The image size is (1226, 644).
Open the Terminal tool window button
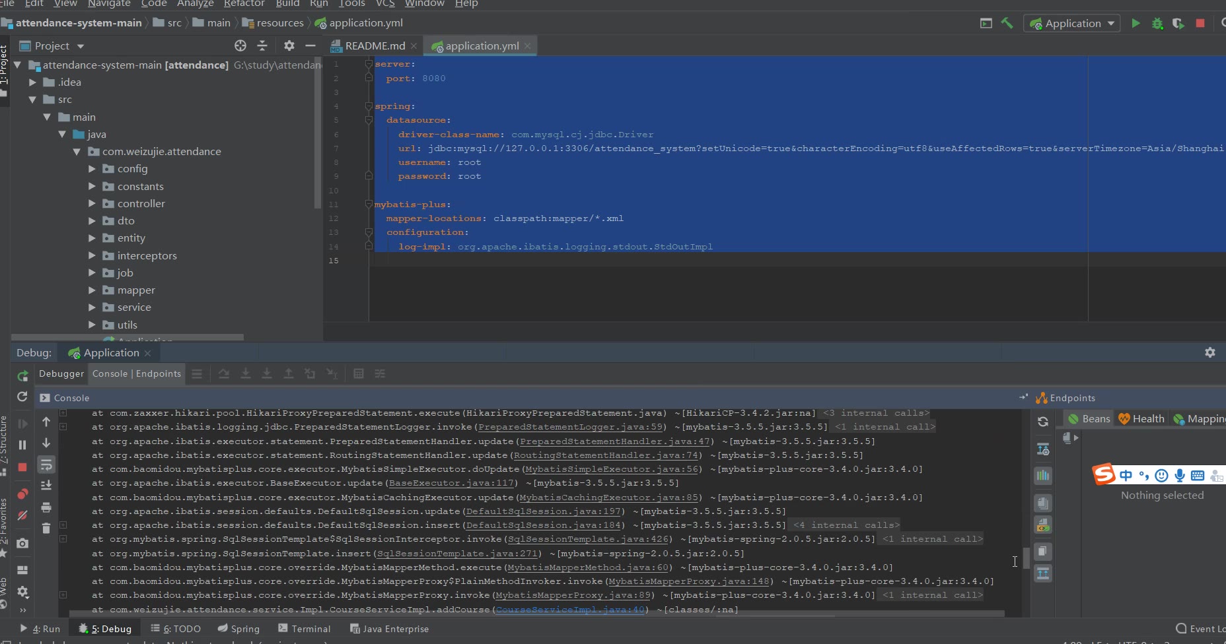(305, 629)
